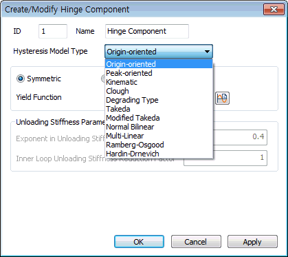Viewport: 288px width, 257px height.
Task: Click the OK button
Action: click(x=139, y=242)
